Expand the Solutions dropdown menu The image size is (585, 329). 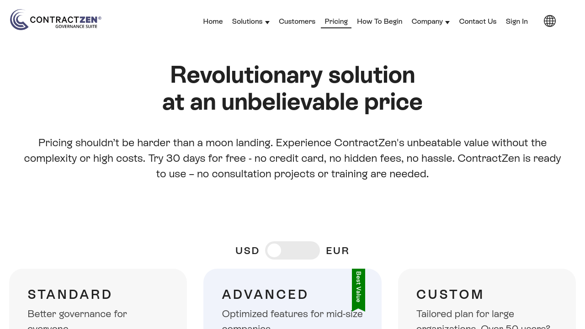click(247, 21)
